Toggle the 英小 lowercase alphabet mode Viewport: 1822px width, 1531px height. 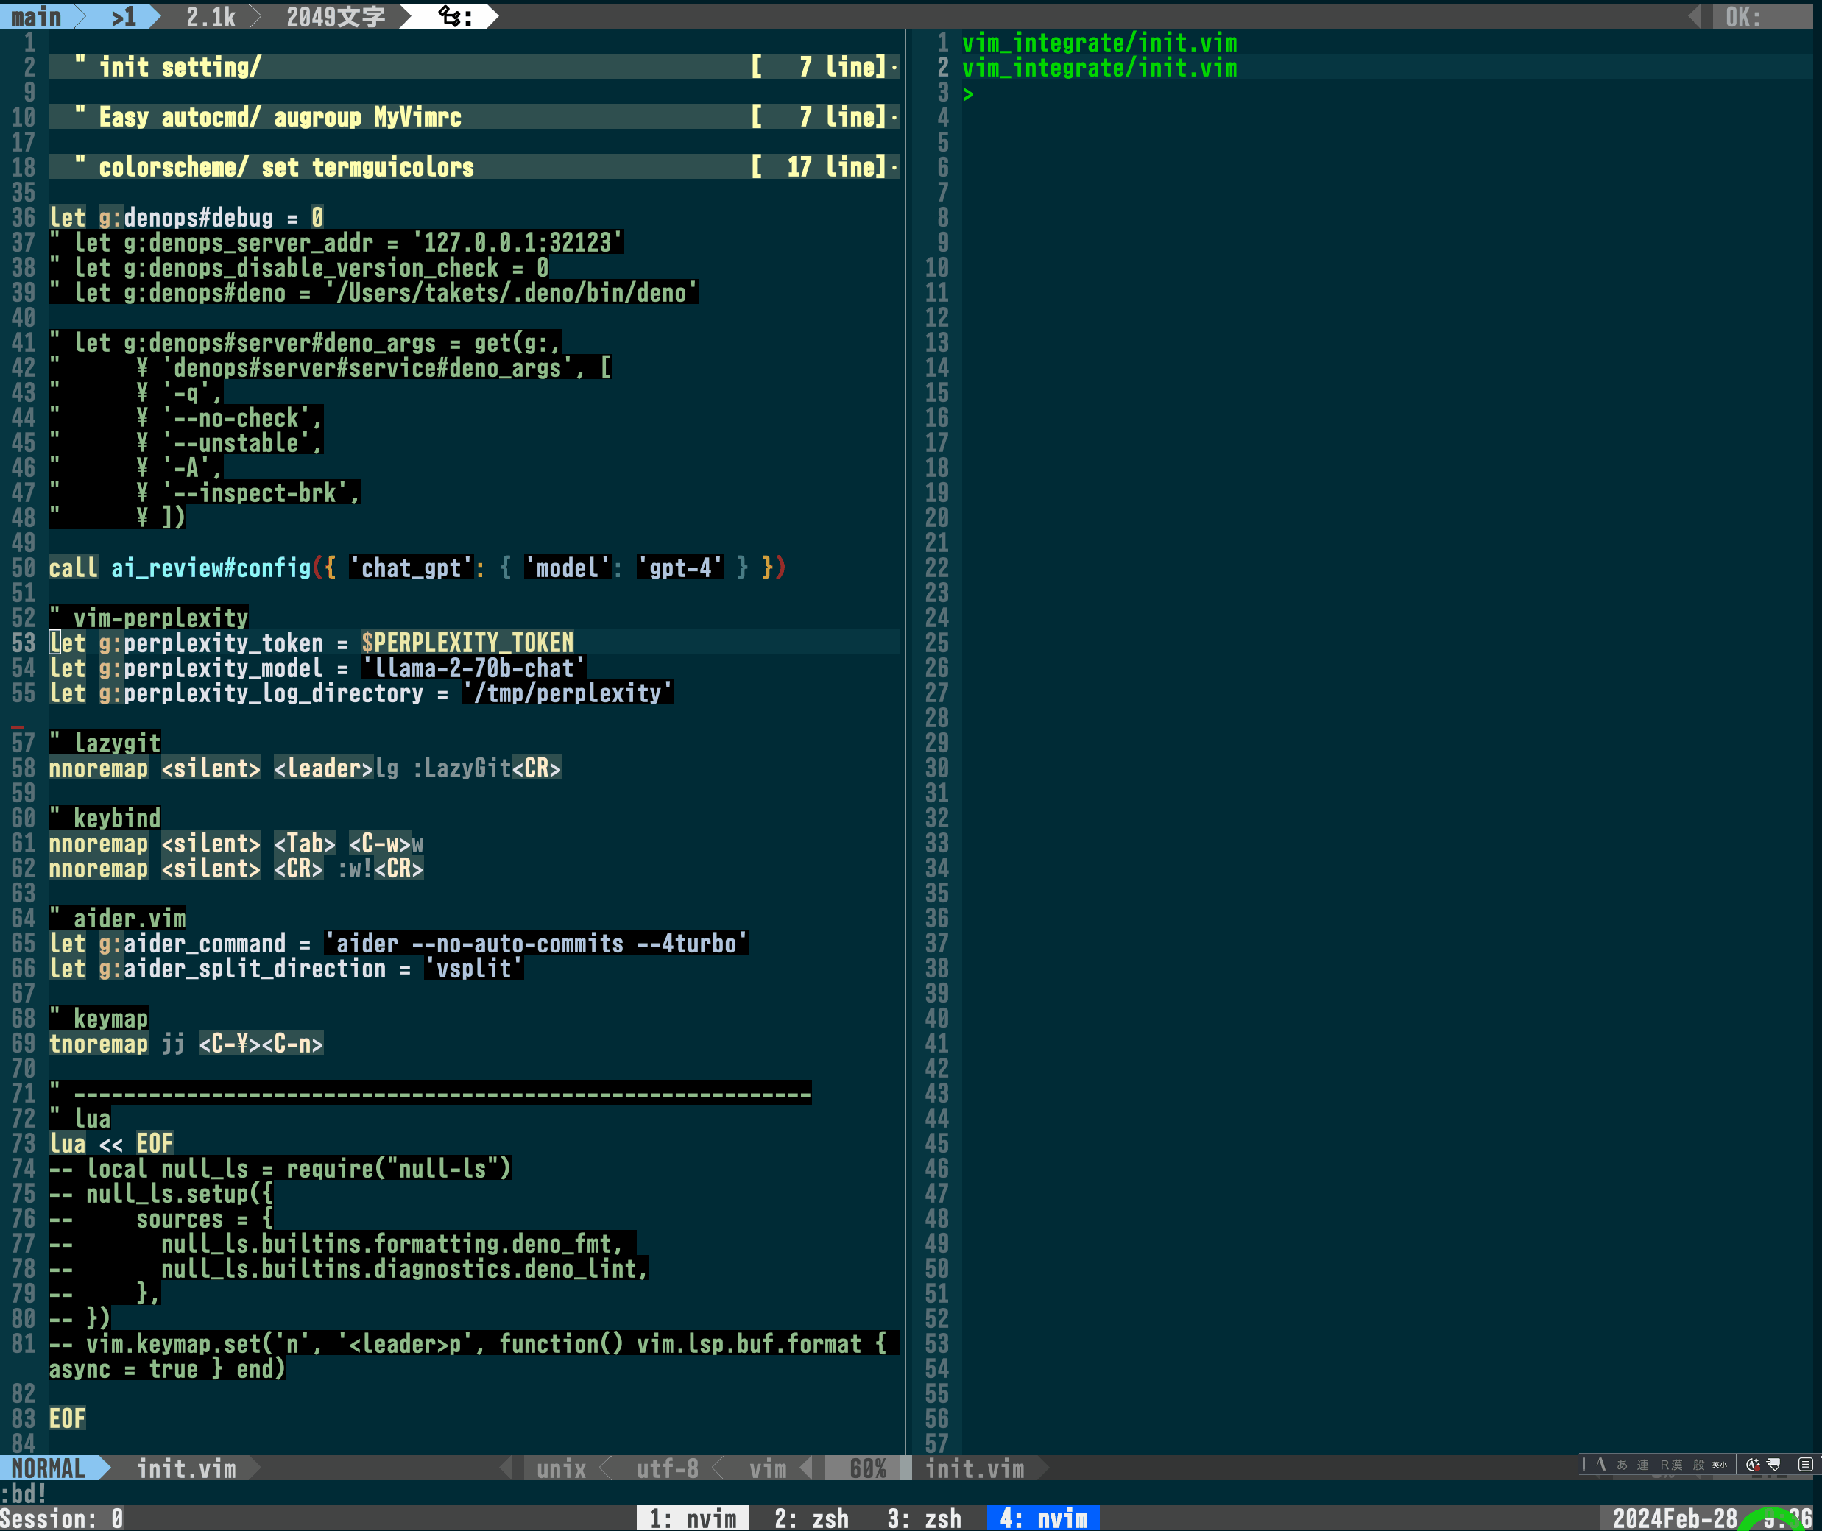1719,1465
